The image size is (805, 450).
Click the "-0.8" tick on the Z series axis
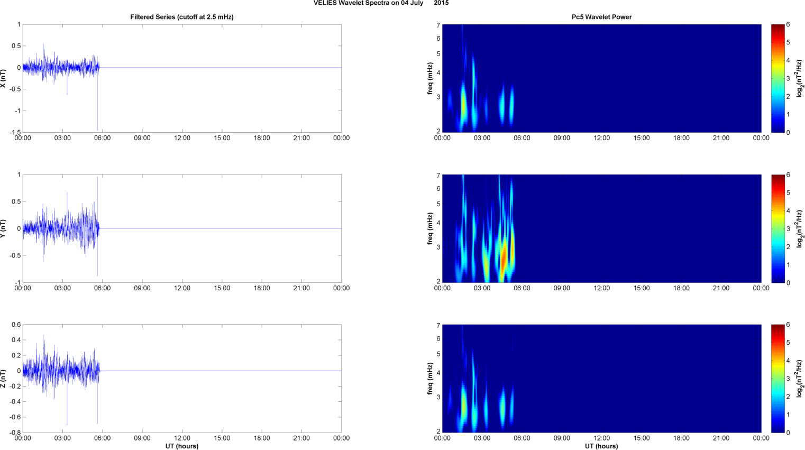15,433
